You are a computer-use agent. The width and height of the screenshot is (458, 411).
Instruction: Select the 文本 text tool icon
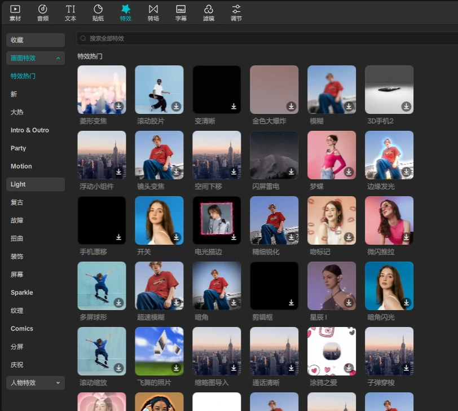coord(71,12)
